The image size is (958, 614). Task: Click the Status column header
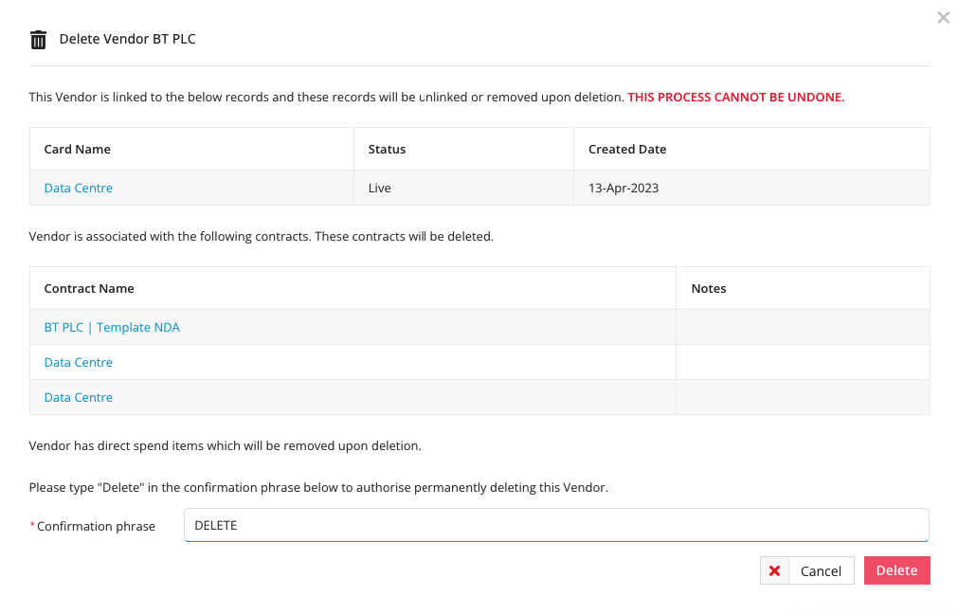click(x=387, y=149)
